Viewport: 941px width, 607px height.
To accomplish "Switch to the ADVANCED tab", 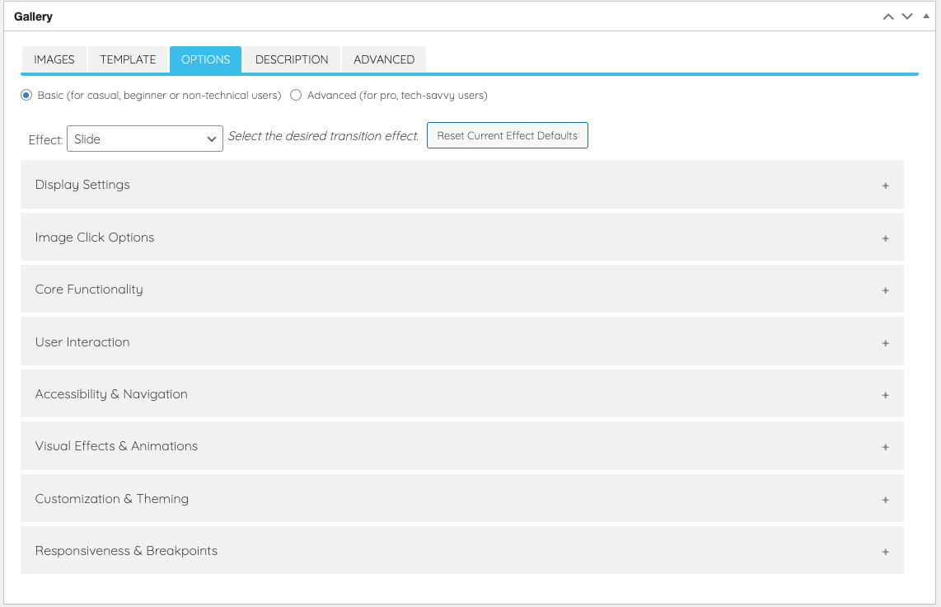I will [x=384, y=59].
